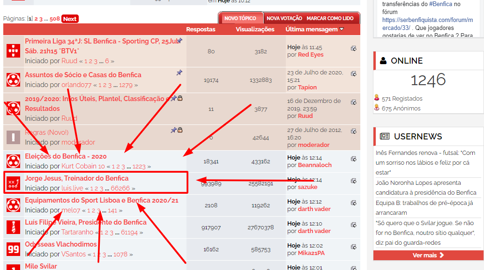
Task: Jump to page 141 of Equipamentos topic
Action: (x=112, y=211)
